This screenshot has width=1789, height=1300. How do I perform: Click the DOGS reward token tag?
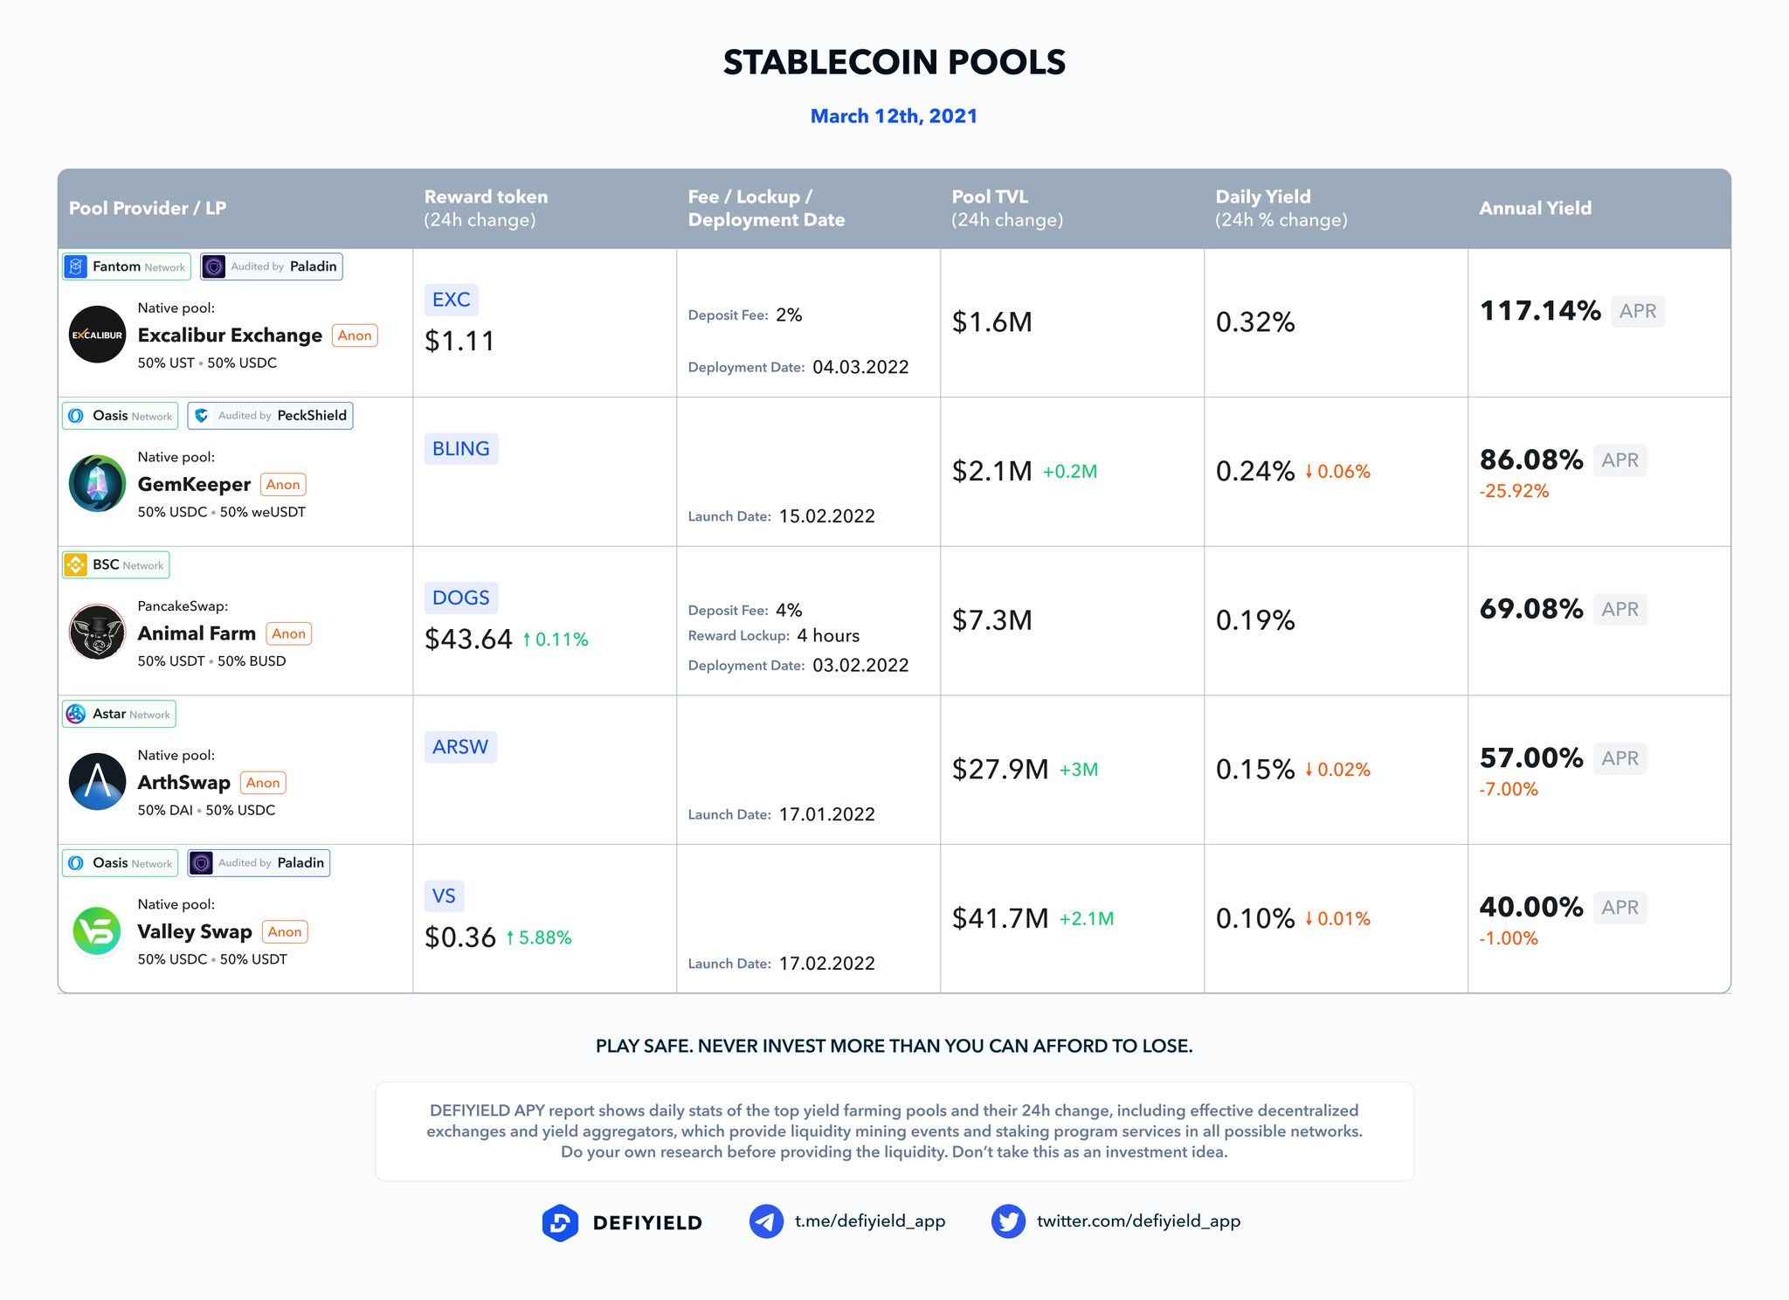460,598
